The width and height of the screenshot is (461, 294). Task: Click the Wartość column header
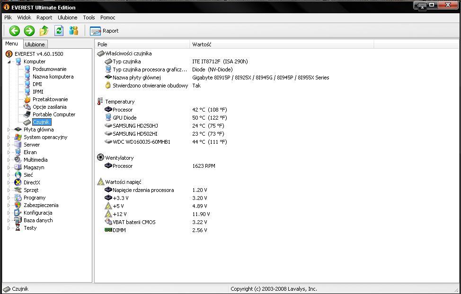pos(282,44)
